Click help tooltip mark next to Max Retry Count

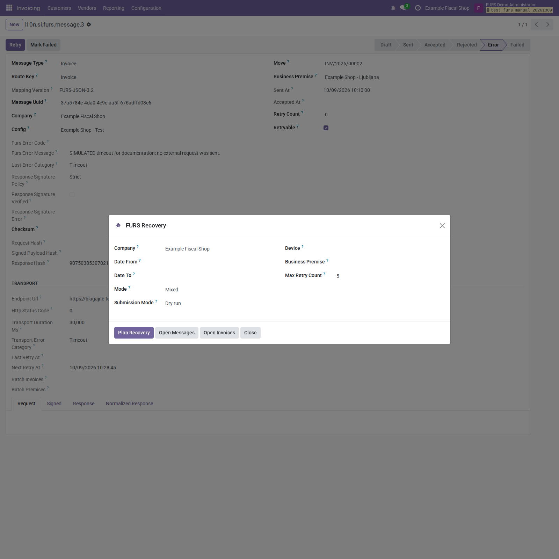tap(324, 274)
